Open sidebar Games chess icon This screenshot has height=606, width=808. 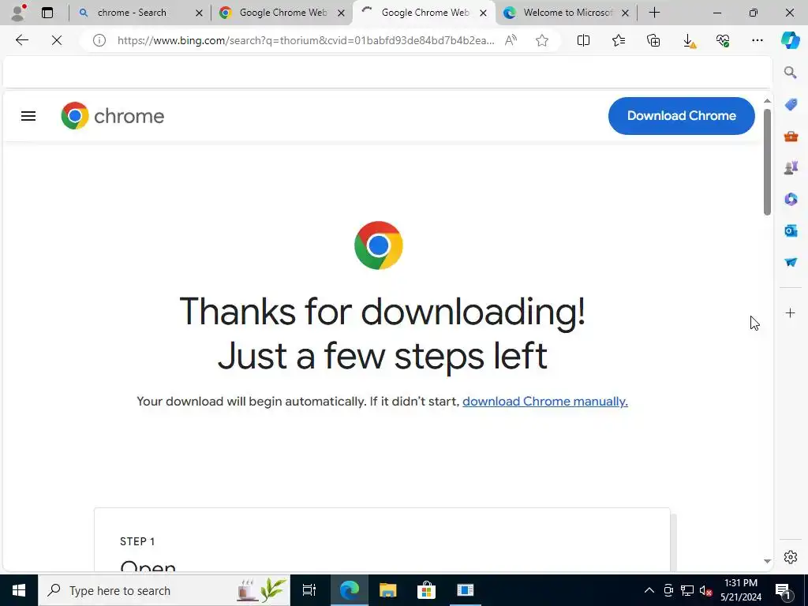[x=791, y=167]
